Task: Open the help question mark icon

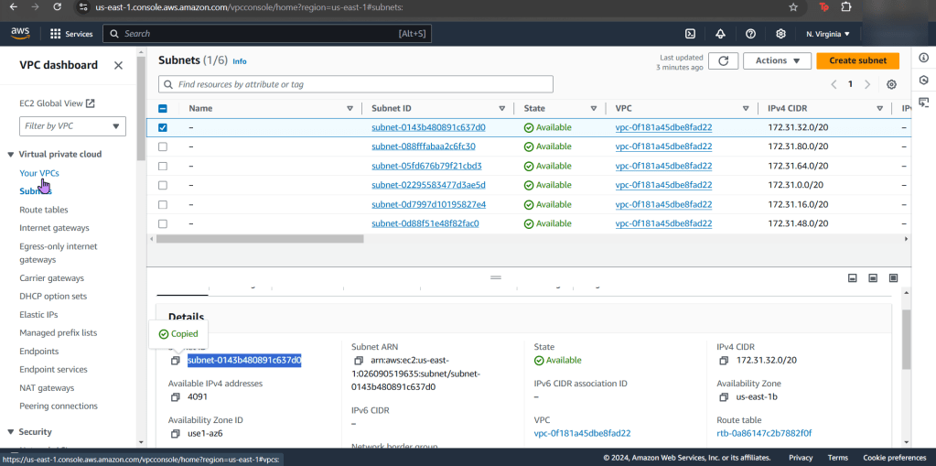Action: pyautogui.click(x=750, y=34)
